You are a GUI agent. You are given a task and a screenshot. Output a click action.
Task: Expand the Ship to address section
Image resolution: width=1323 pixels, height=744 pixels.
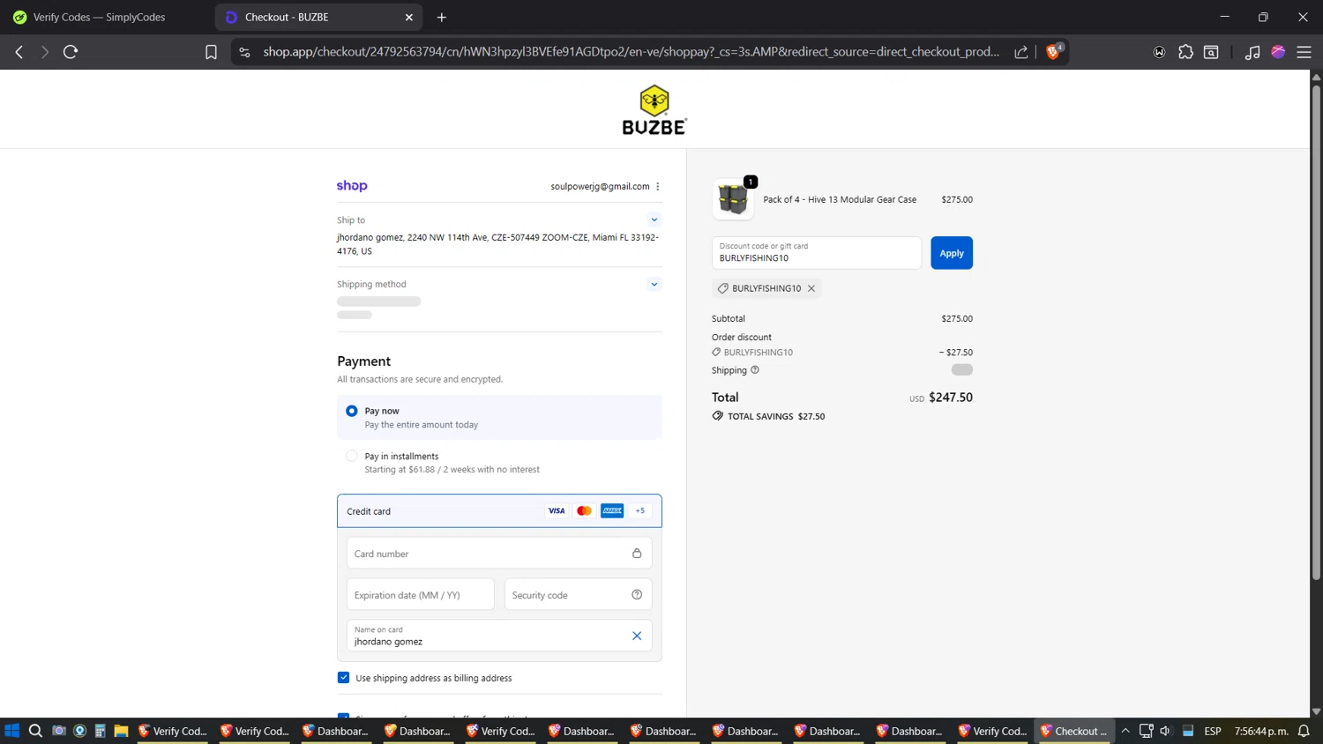(x=654, y=219)
